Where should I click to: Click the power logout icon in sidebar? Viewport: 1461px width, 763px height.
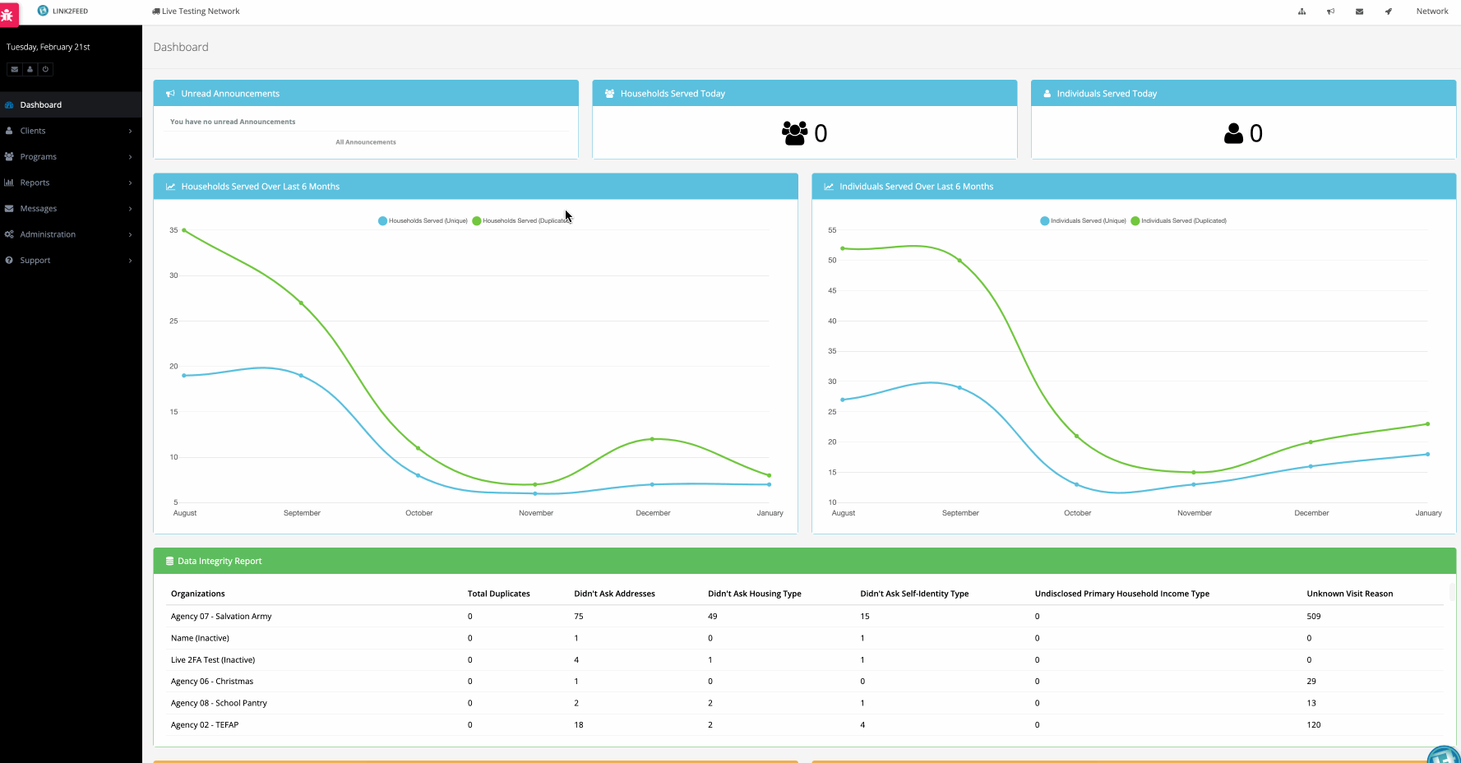tap(45, 69)
